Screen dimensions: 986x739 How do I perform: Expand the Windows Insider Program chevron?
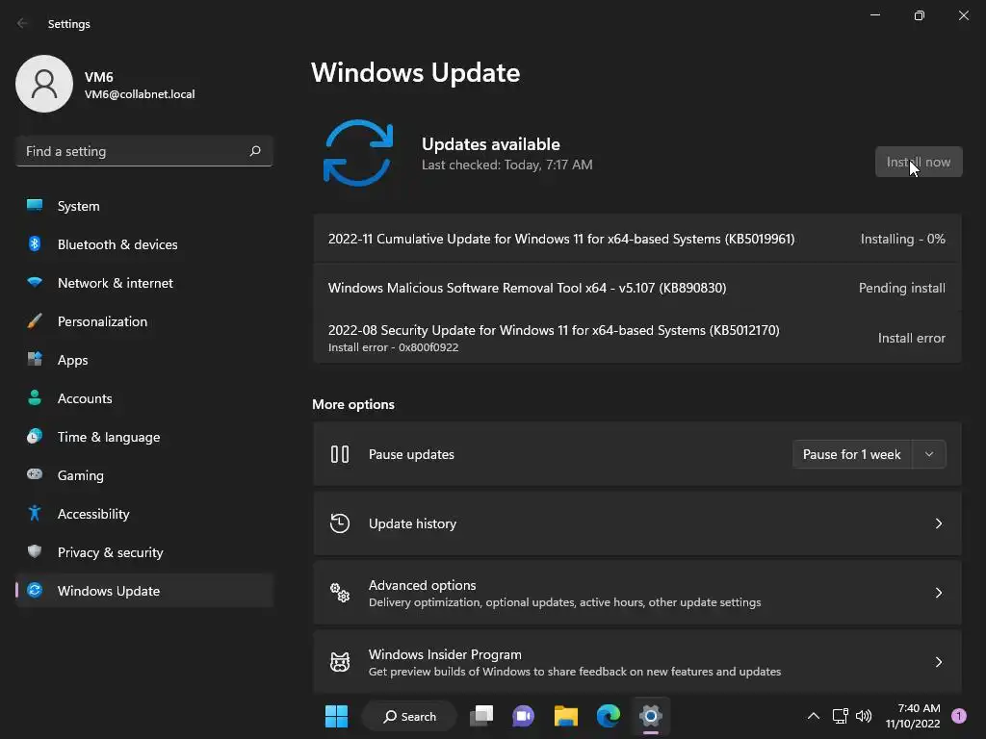(x=938, y=662)
